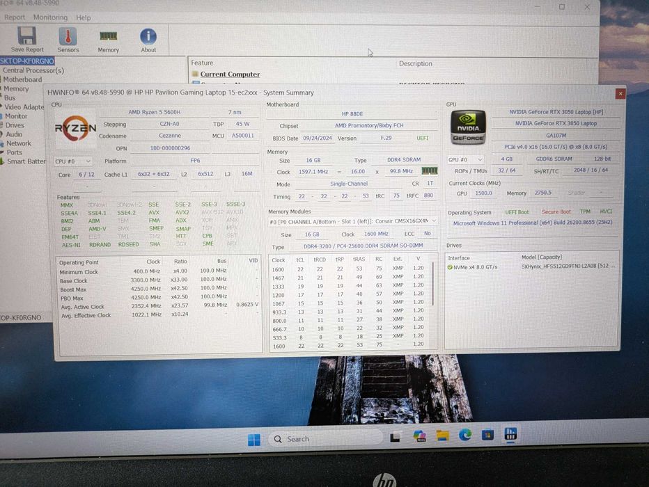This screenshot has width=649, height=487.
Task: Open the Monitoring menu
Action: click(x=50, y=17)
